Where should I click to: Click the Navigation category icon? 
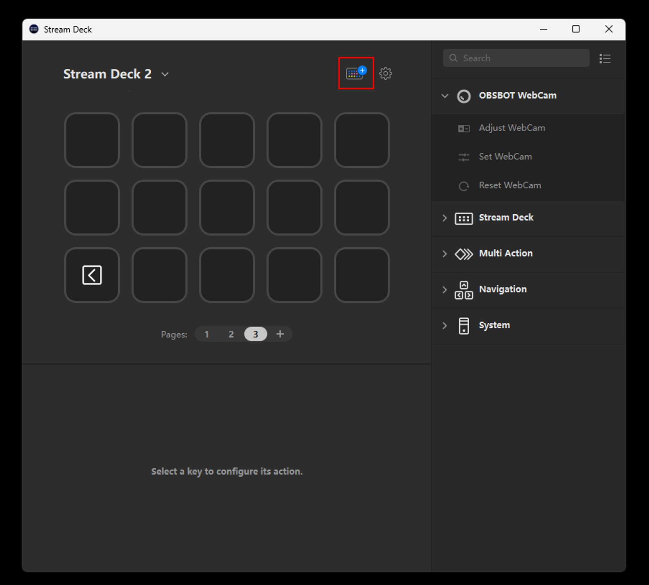464,290
